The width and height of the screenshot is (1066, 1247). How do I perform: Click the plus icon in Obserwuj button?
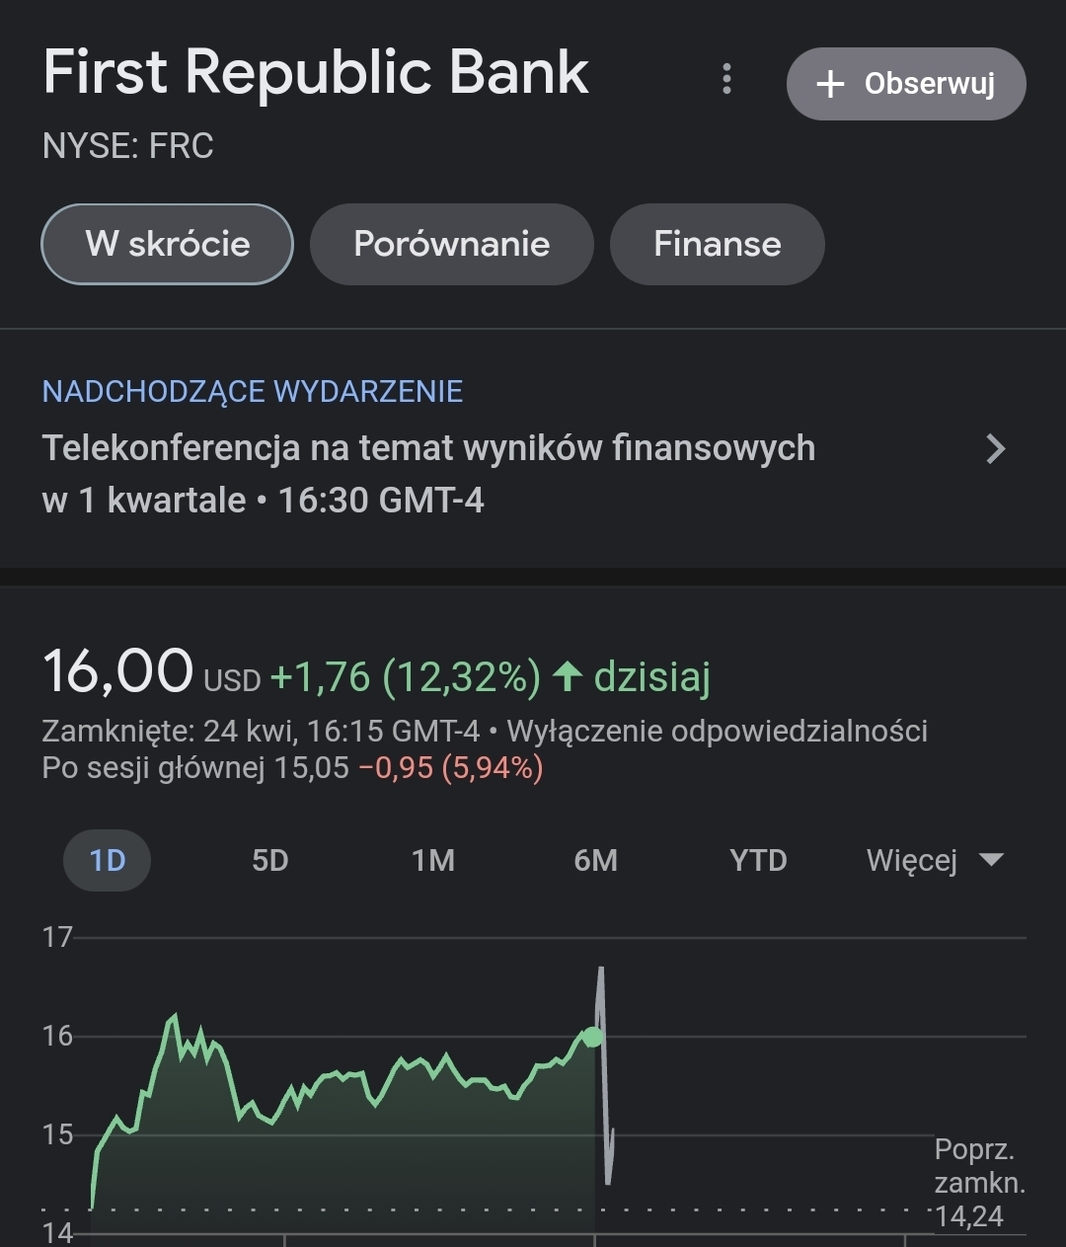[831, 84]
